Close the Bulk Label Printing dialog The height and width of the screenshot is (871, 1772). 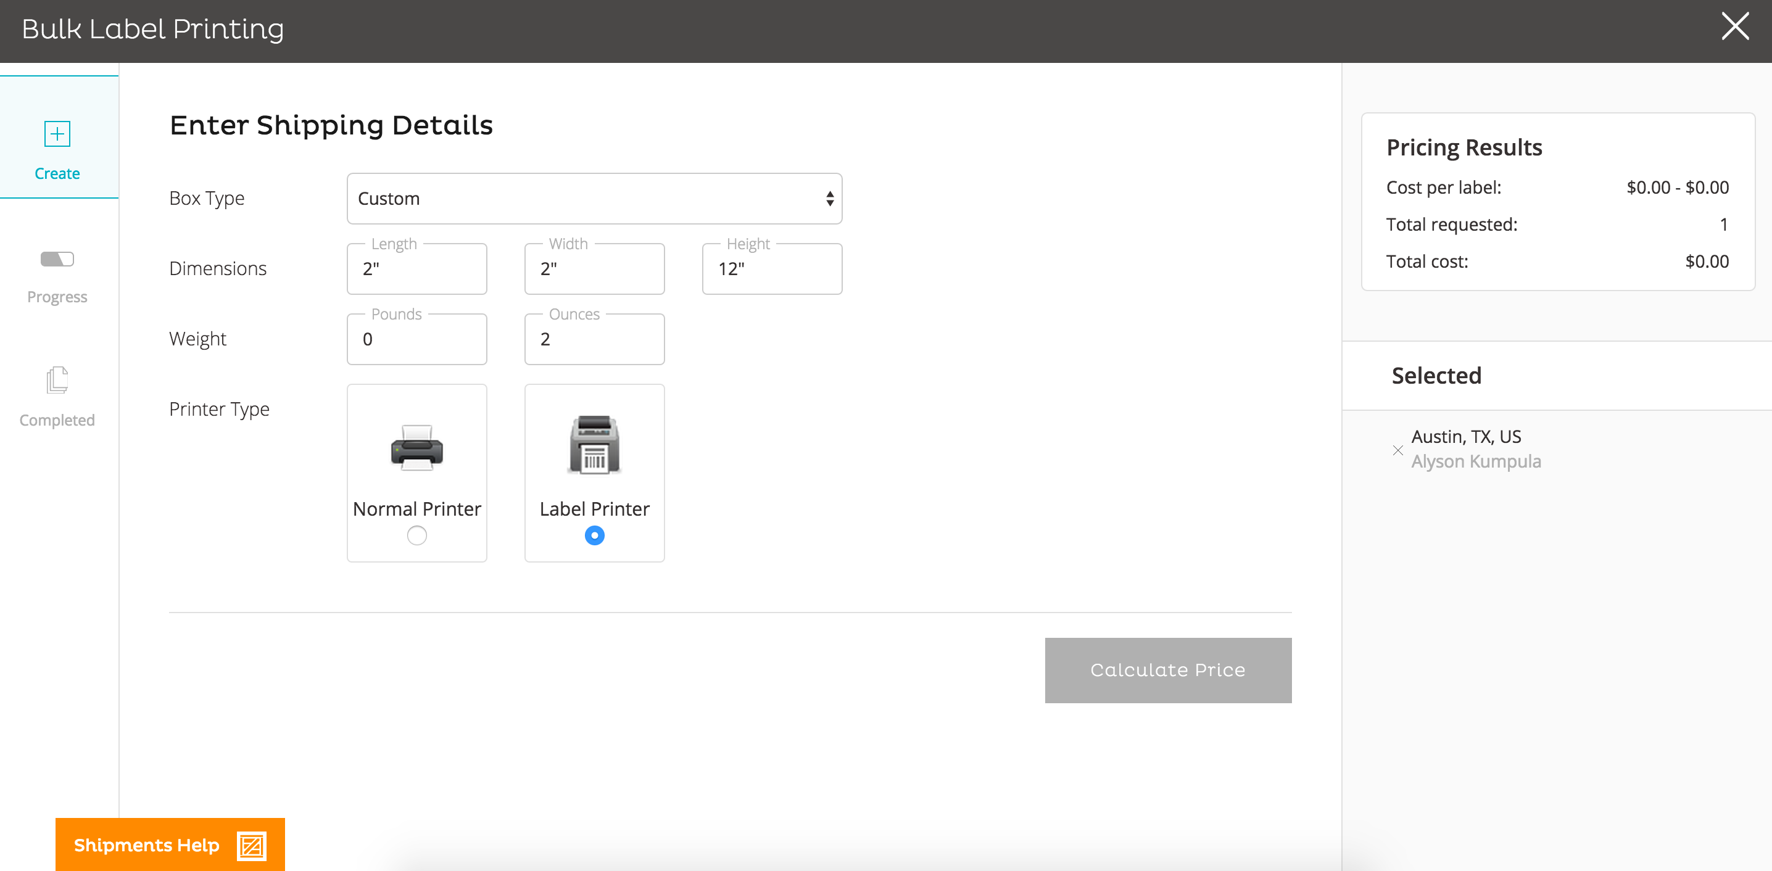(1734, 27)
